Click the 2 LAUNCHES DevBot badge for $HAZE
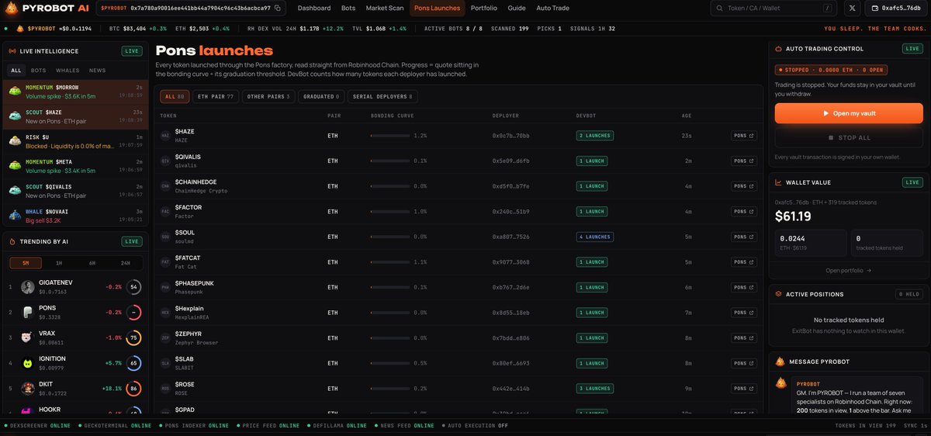 (x=594, y=136)
